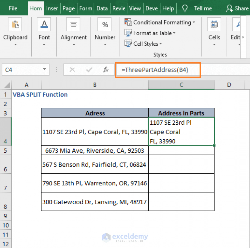Select row 1 header

pos(6,95)
